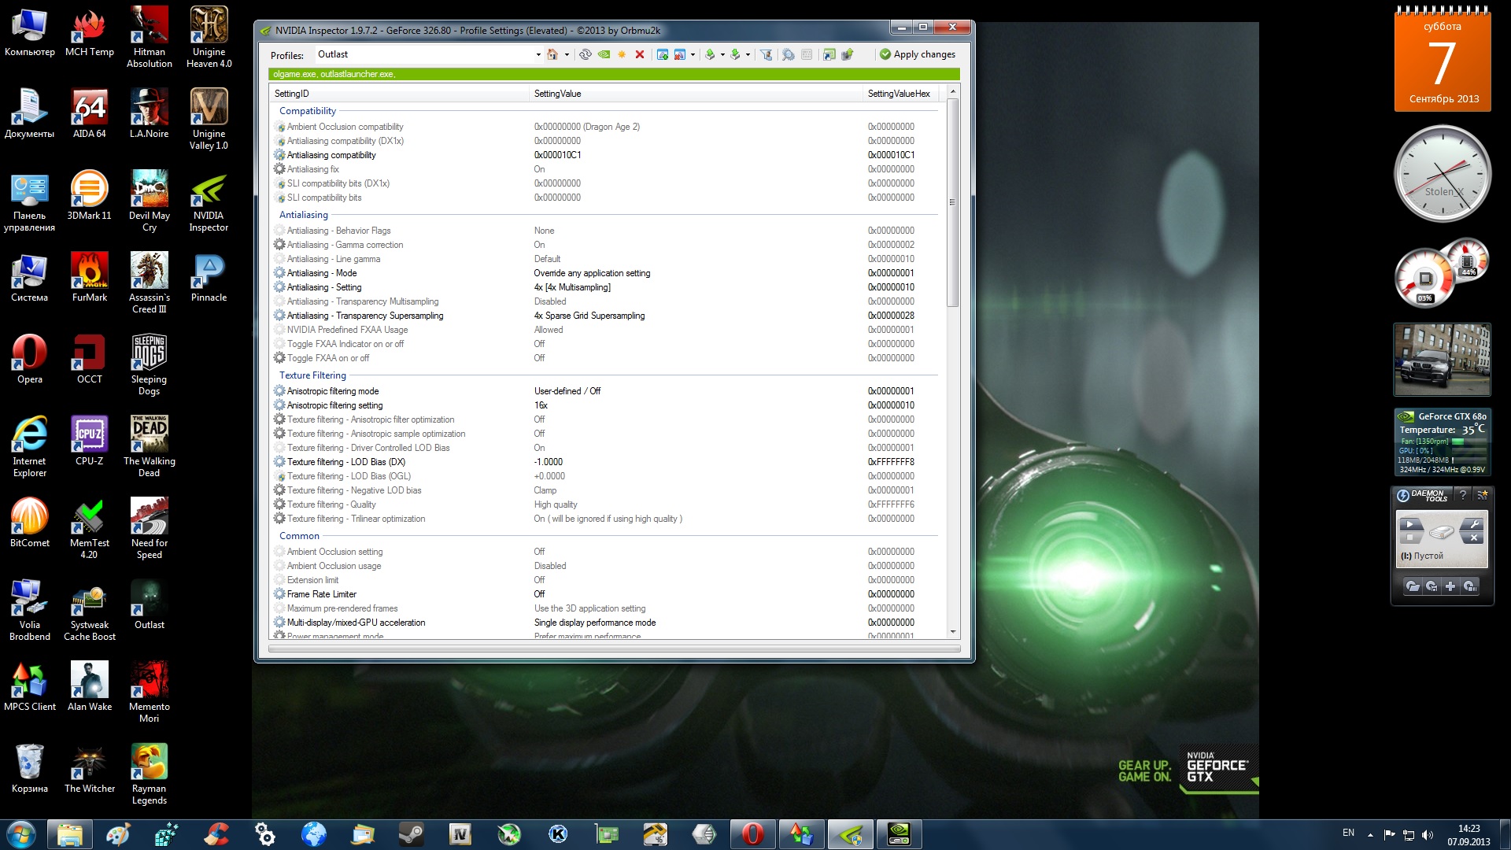
Task: Click the SettingValue column header
Action: (557, 94)
